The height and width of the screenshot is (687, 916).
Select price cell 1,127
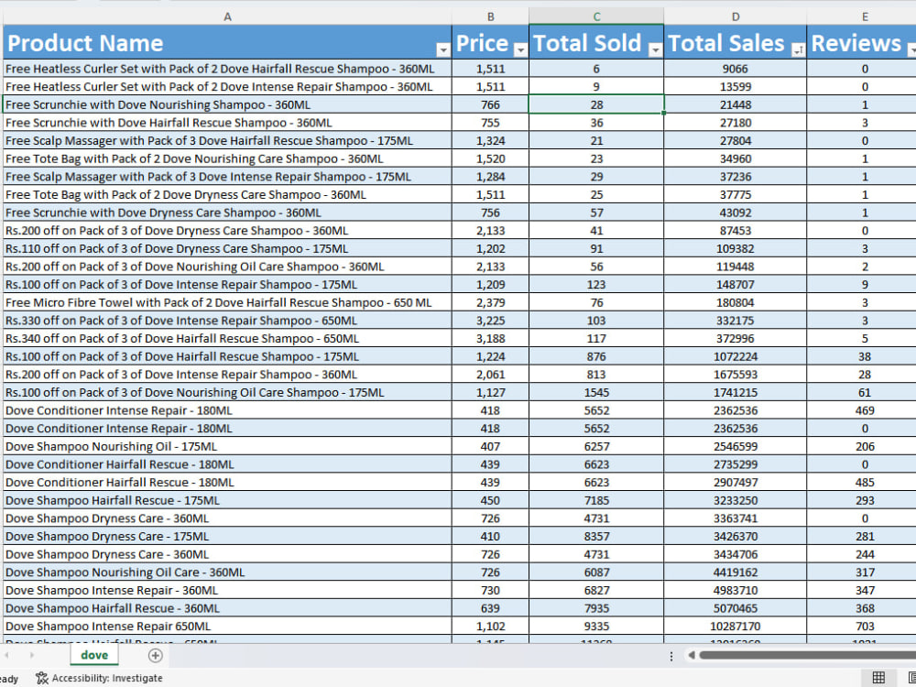(490, 393)
